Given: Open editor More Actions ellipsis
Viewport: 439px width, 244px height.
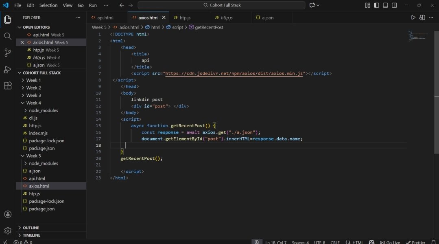Looking at the screenshot, I should point(431,18).
